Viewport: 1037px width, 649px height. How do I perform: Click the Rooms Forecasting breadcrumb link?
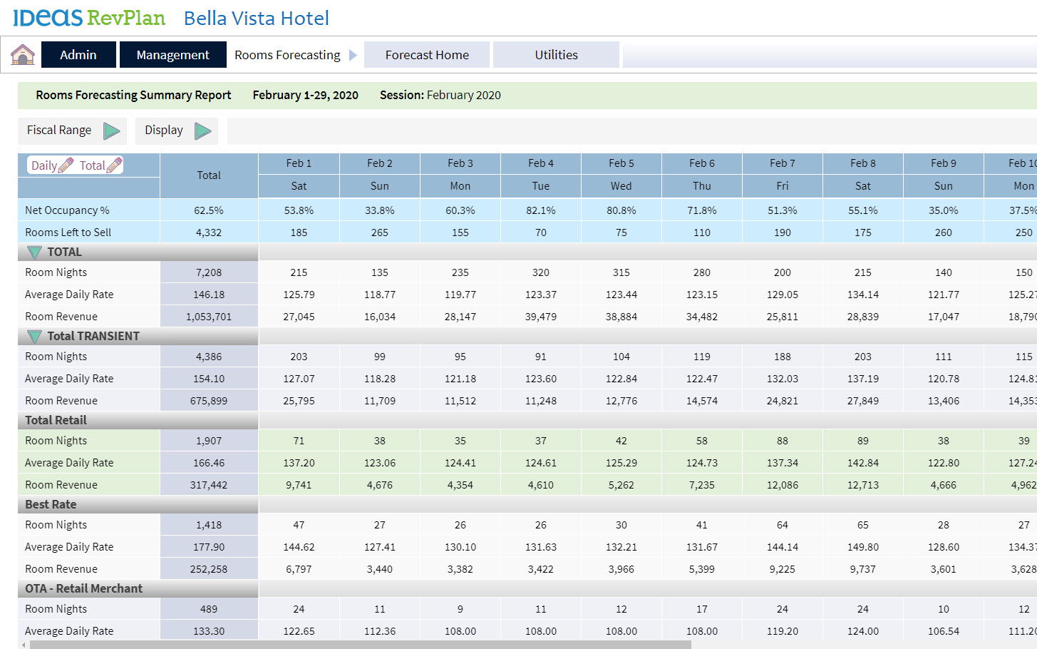pos(287,55)
